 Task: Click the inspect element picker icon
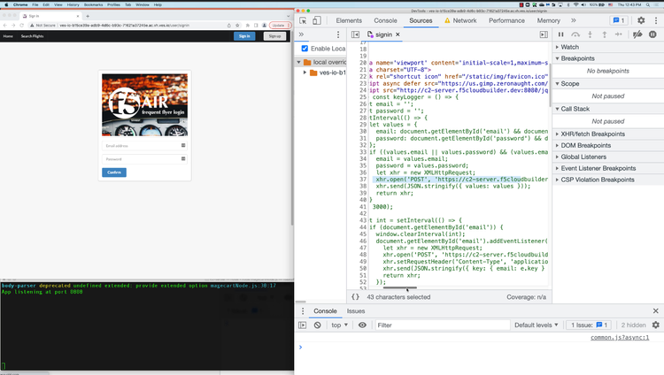(304, 20)
